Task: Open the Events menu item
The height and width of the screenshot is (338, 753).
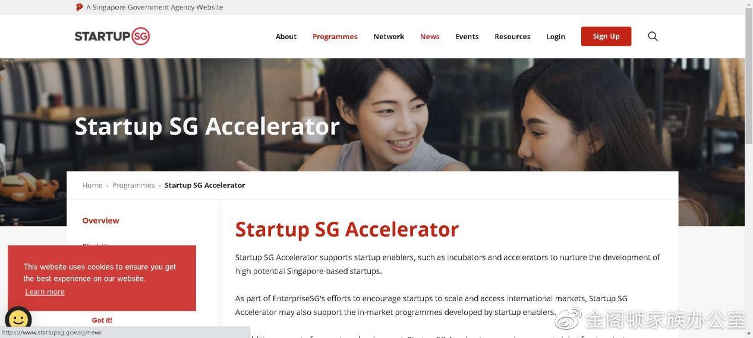Action: pos(467,36)
